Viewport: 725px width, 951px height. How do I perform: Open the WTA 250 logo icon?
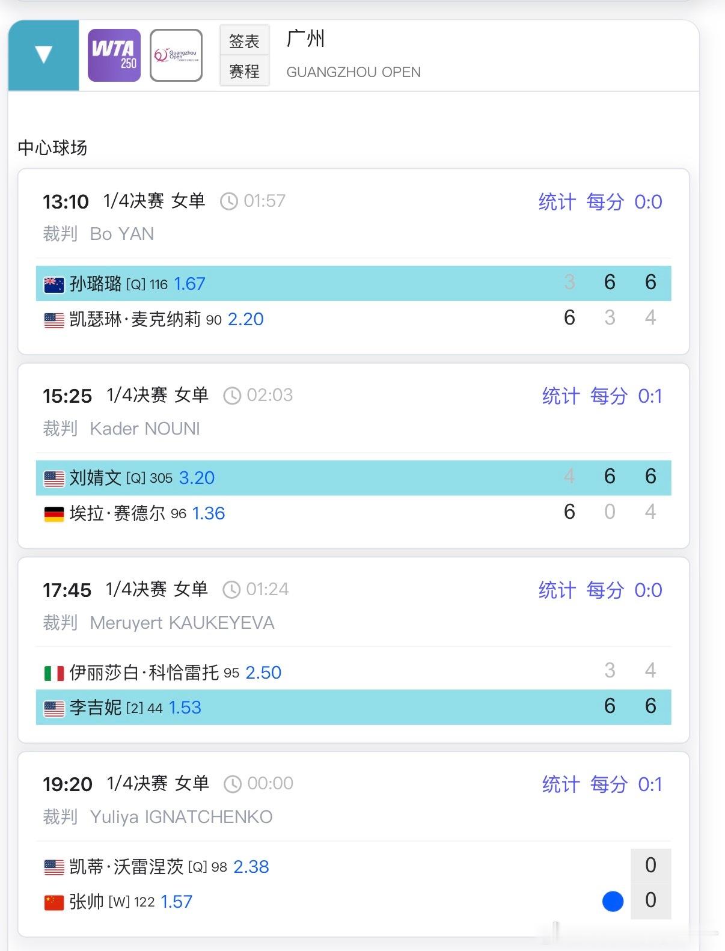point(114,55)
